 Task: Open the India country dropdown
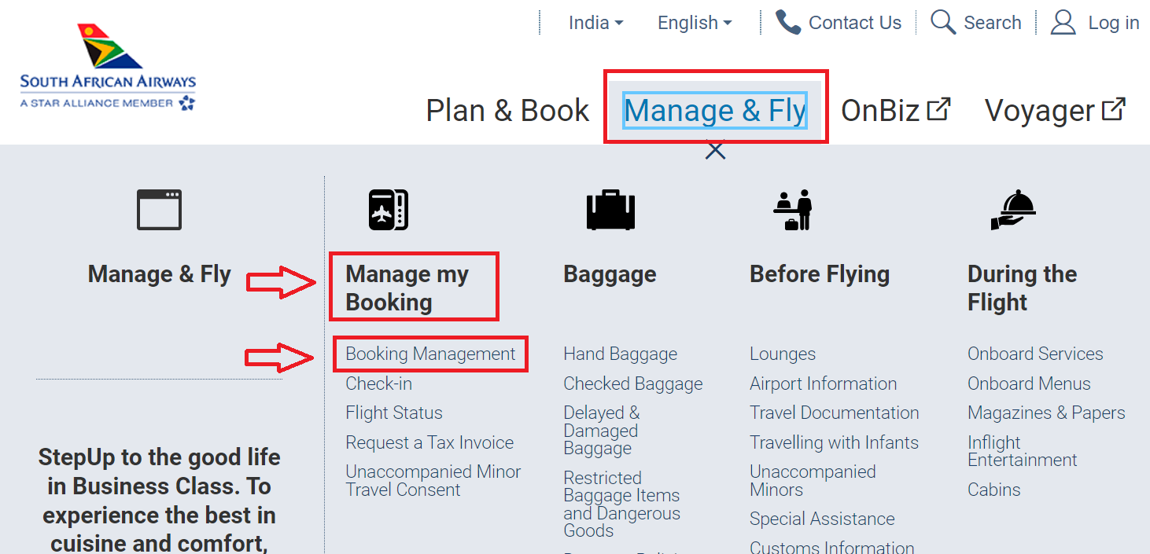(596, 23)
